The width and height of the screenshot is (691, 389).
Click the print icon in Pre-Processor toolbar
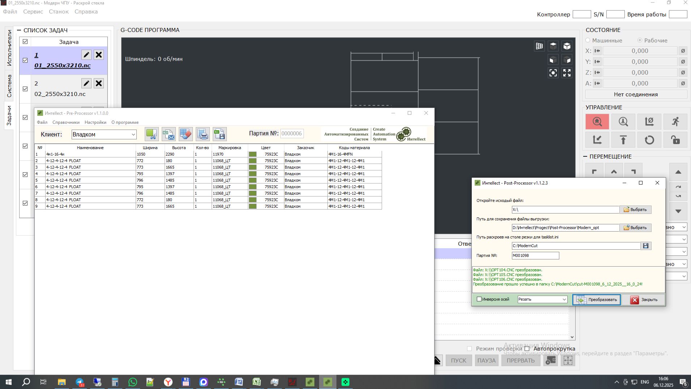tap(203, 134)
